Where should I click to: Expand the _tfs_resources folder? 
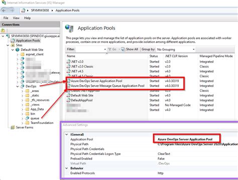pyautogui.click(x=22, y=100)
